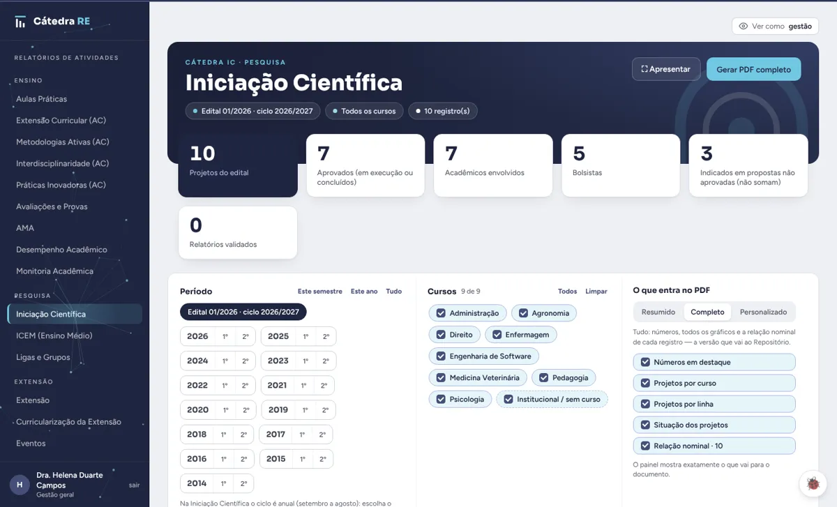This screenshot has height=507, width=837.
Task: Select the Este semestre period shortcut
Action: click(x=320, y=292)
